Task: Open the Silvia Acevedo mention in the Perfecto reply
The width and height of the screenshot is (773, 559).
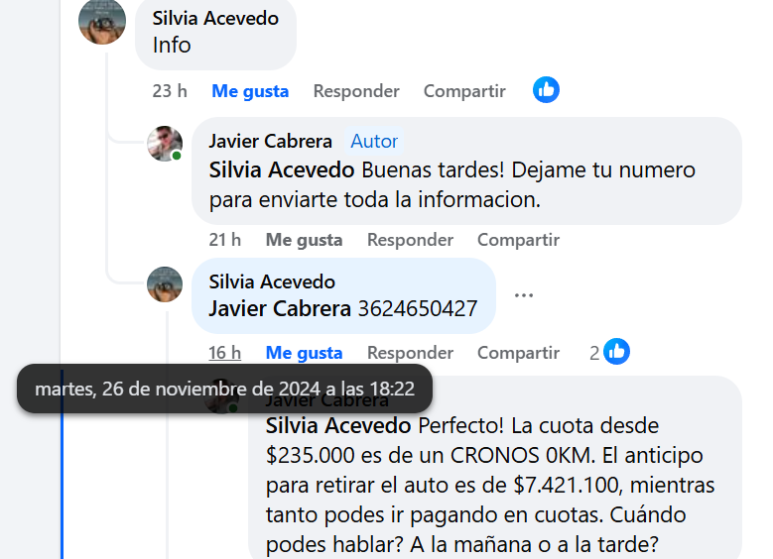Action: [338, 425]
